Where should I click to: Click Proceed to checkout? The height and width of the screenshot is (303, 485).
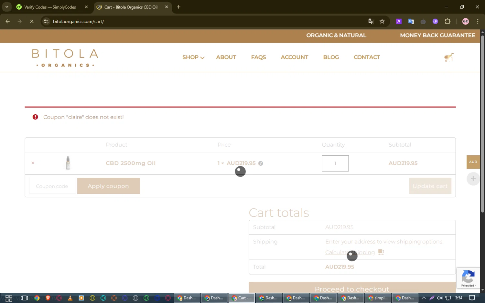[352, 288]
